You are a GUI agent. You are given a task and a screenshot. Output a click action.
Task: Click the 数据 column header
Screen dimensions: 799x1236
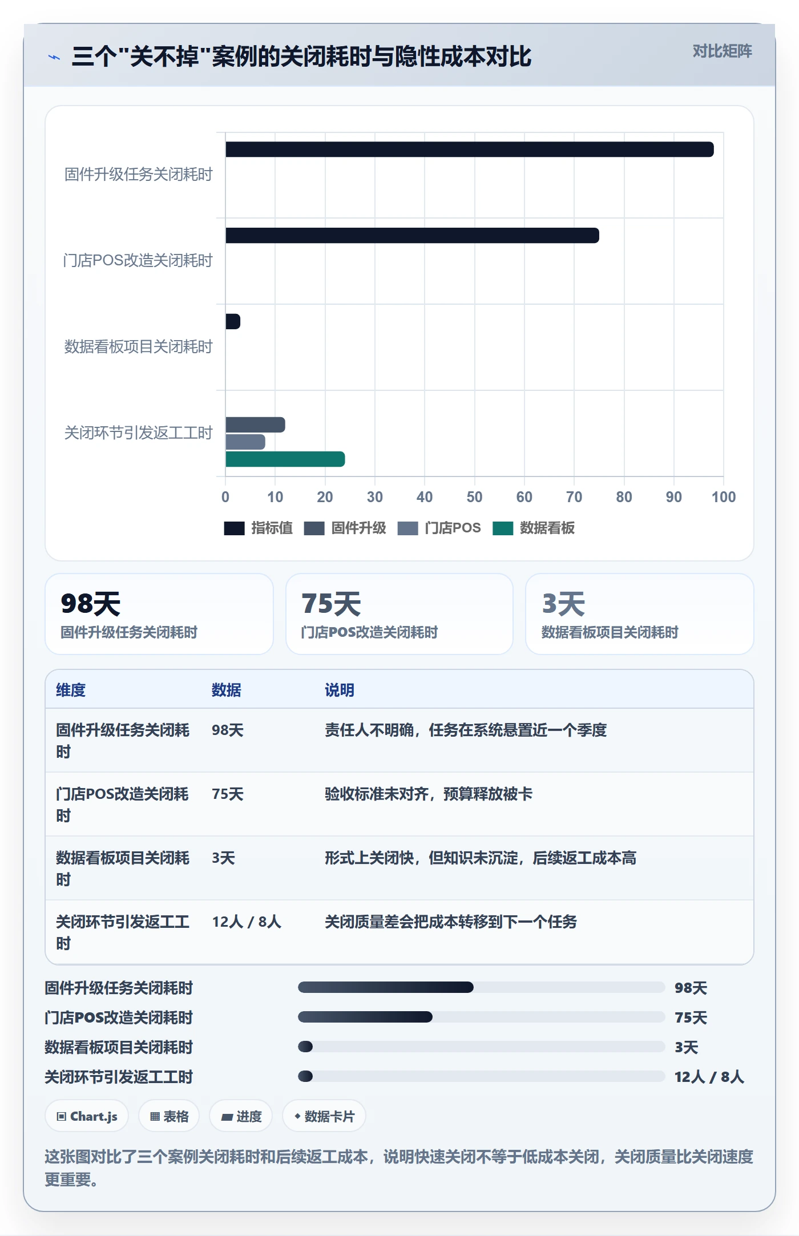227,690
